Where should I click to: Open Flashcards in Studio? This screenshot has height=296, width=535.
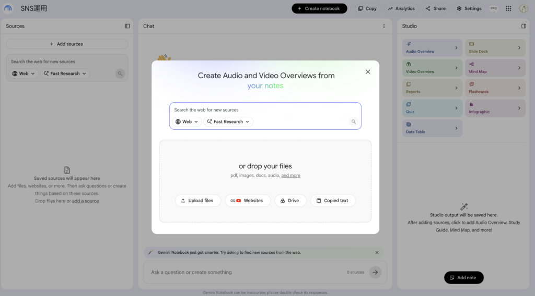495,88
